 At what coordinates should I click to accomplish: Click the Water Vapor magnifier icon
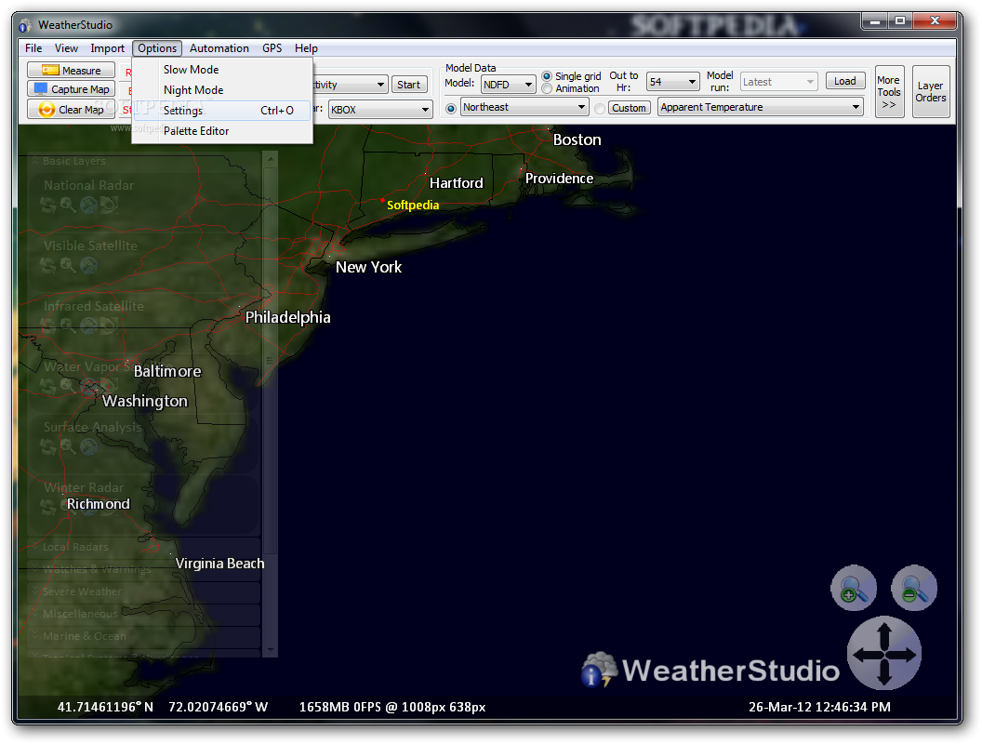(68, 386)
